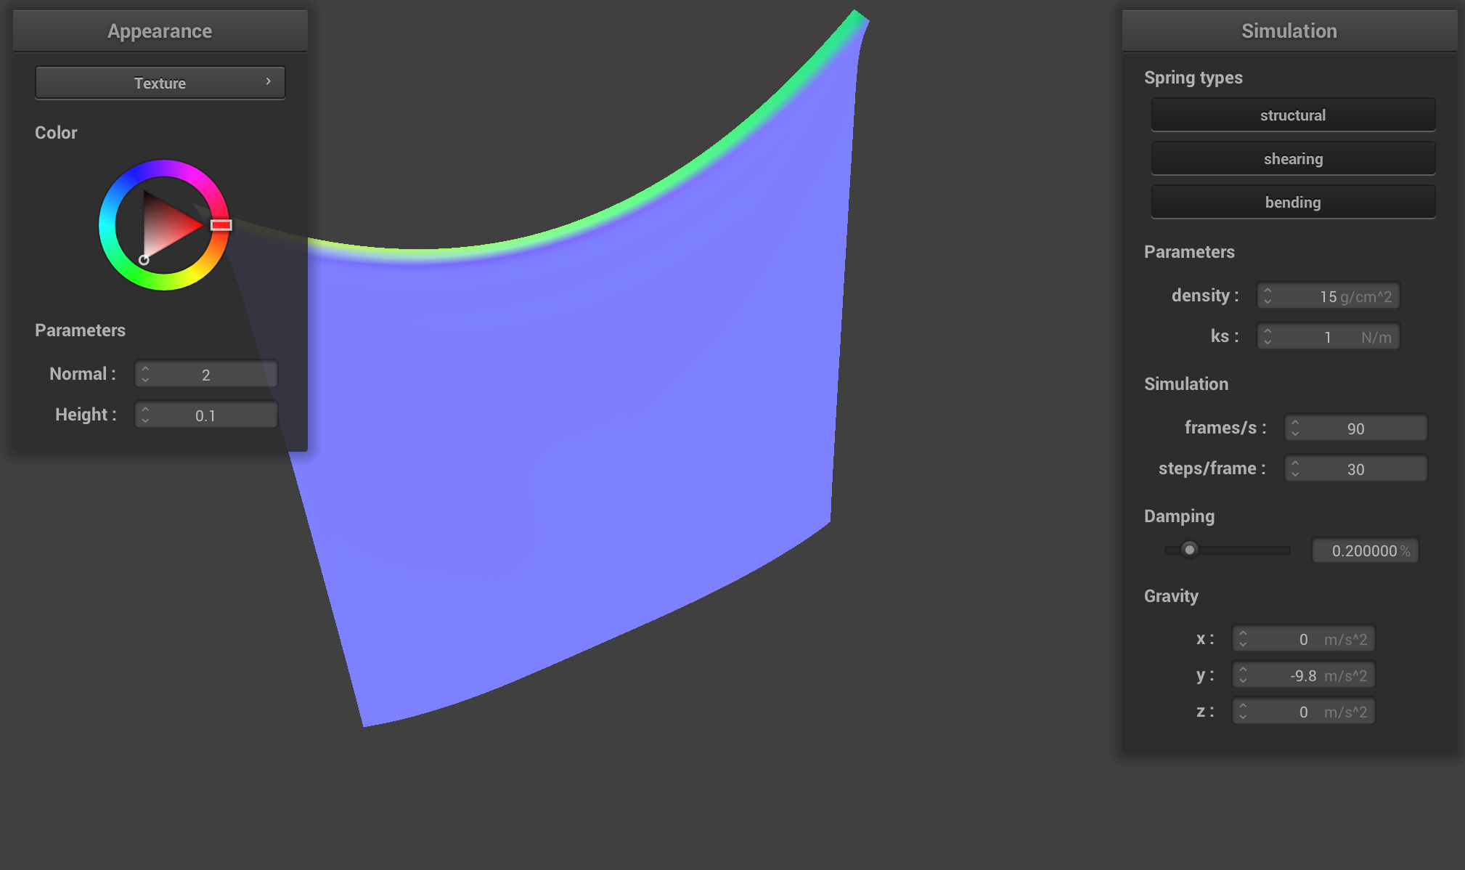Click the steps/frame value field
The height and width of the screenshot is (870, 1465).
[1356, 468]
